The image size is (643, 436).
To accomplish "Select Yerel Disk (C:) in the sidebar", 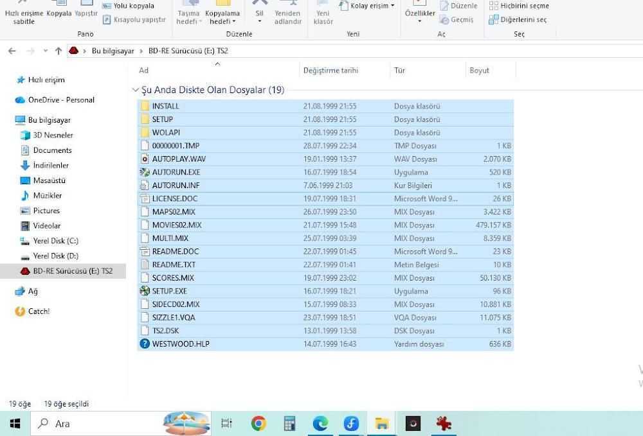I will pos(50,241).
